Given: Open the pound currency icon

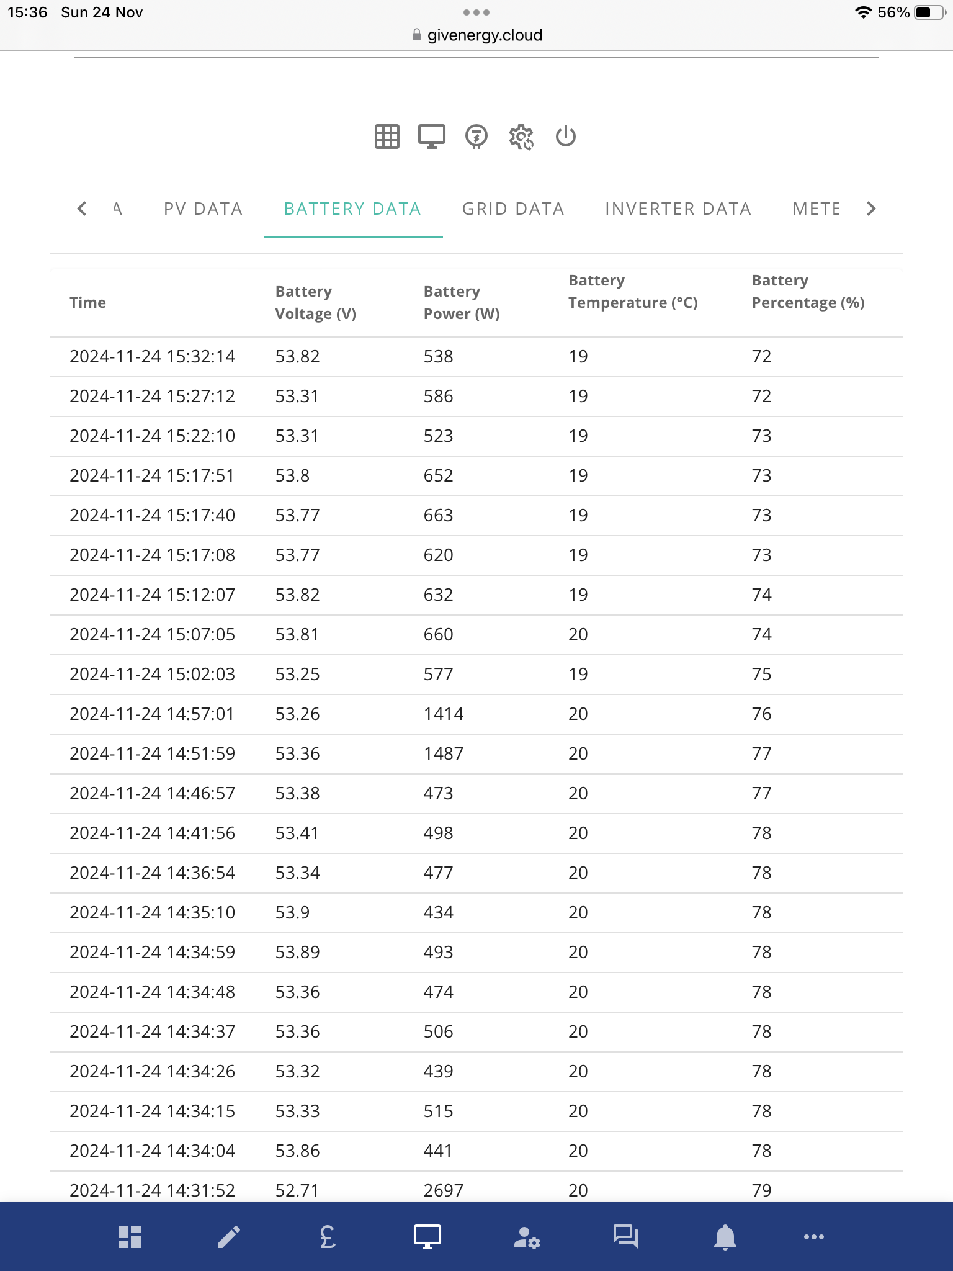Looking at the screenshot, I should [328, 1237].
